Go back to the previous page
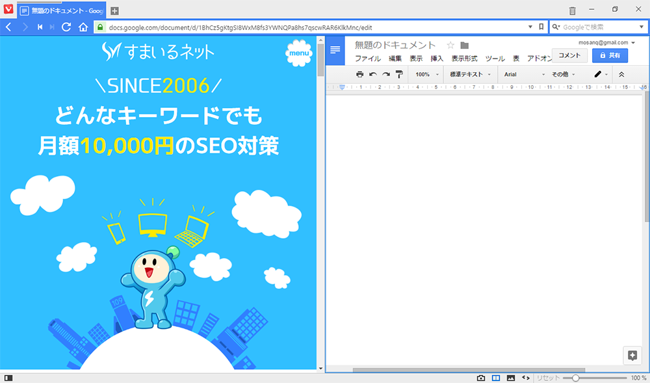 [x=8, y=27]
